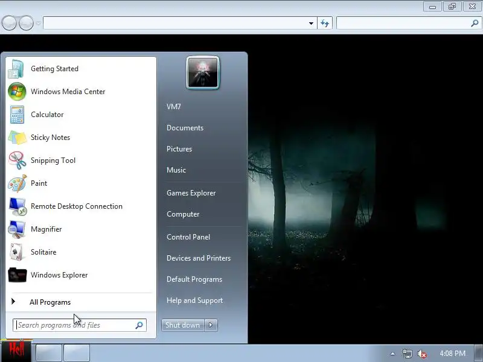Launch Windows Media Center from its icon
This screenshot has width=483, height=362.
click(17, 92)
